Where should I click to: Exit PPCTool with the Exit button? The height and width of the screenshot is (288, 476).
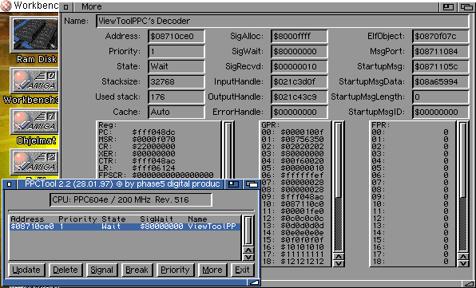242,270
